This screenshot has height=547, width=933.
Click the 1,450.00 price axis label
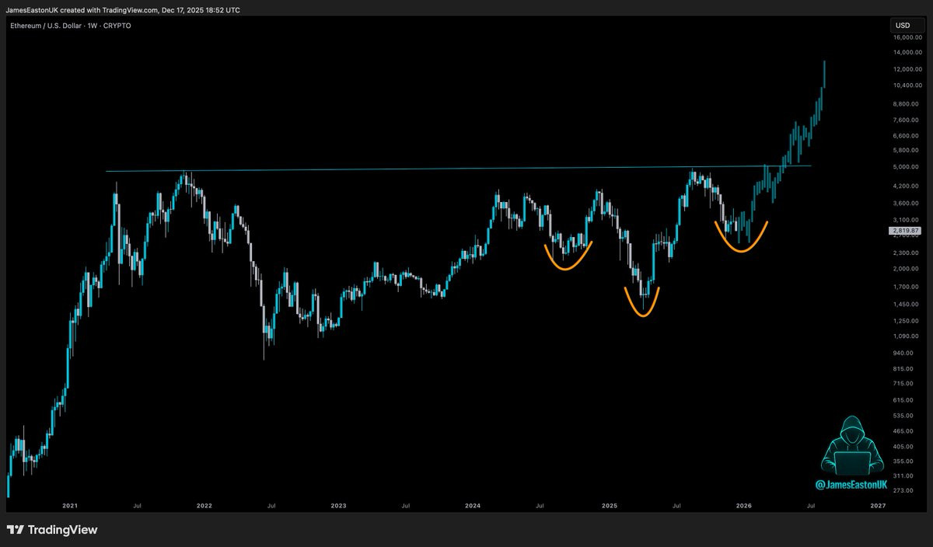pos(907,304)
